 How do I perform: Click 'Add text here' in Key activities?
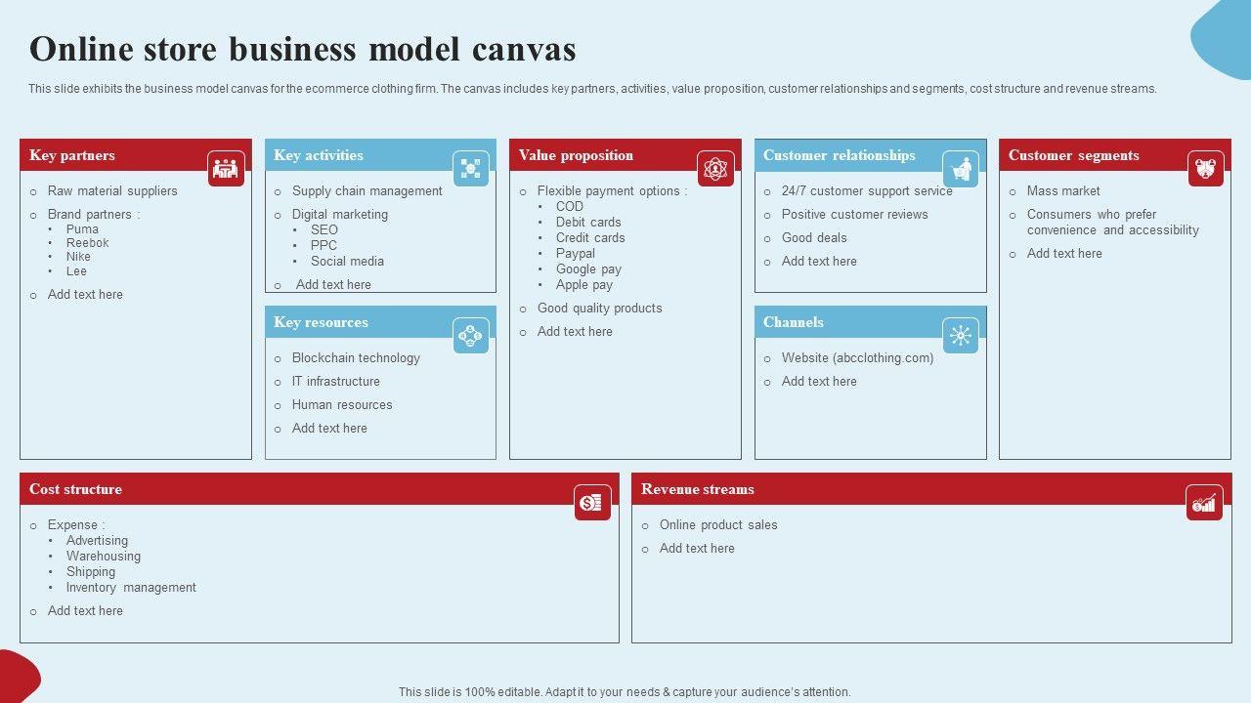point(333,285)
